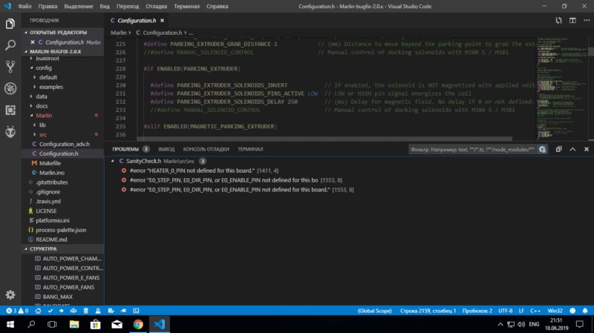Click the Win32 configuration status item

point(555,311)
